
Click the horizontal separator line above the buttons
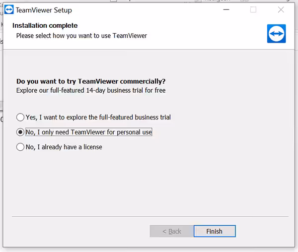tap(149, 216)
